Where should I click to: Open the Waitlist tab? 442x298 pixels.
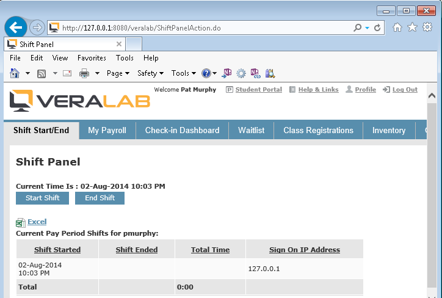point(251,130)
